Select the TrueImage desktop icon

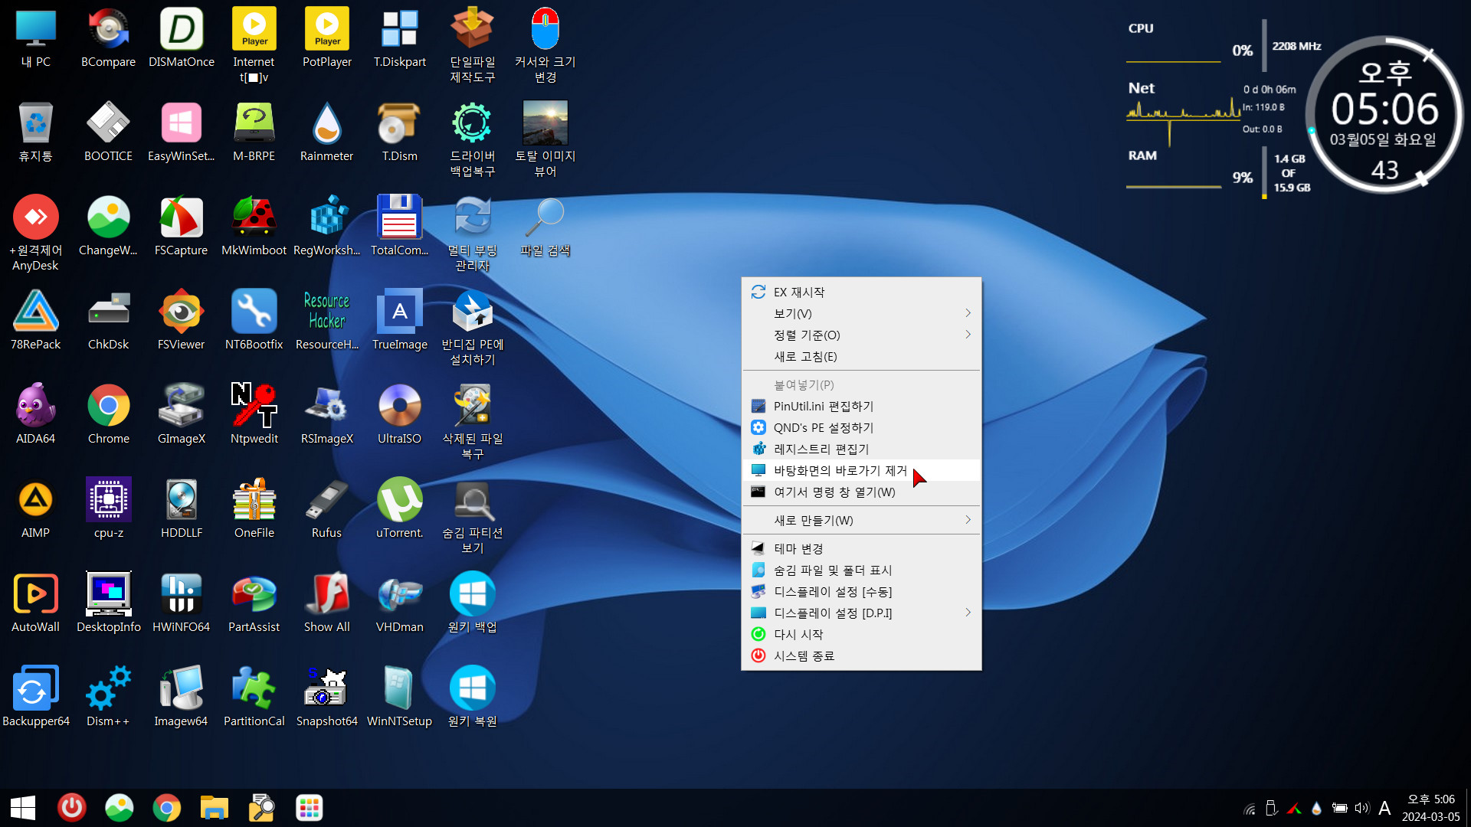[400, 320]
